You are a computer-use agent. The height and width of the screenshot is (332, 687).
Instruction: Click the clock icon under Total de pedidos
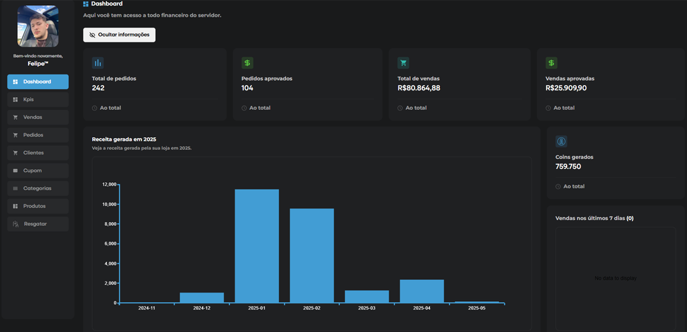pyautogui.click(x=94, y=108)
